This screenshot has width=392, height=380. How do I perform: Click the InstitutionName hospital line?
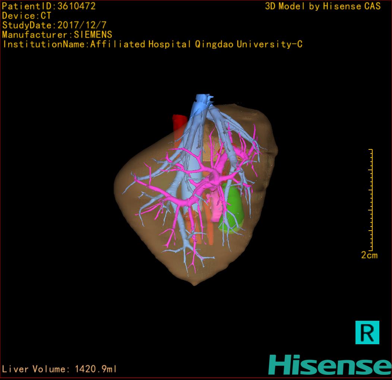pyautogui.click(x=152, y=44)
